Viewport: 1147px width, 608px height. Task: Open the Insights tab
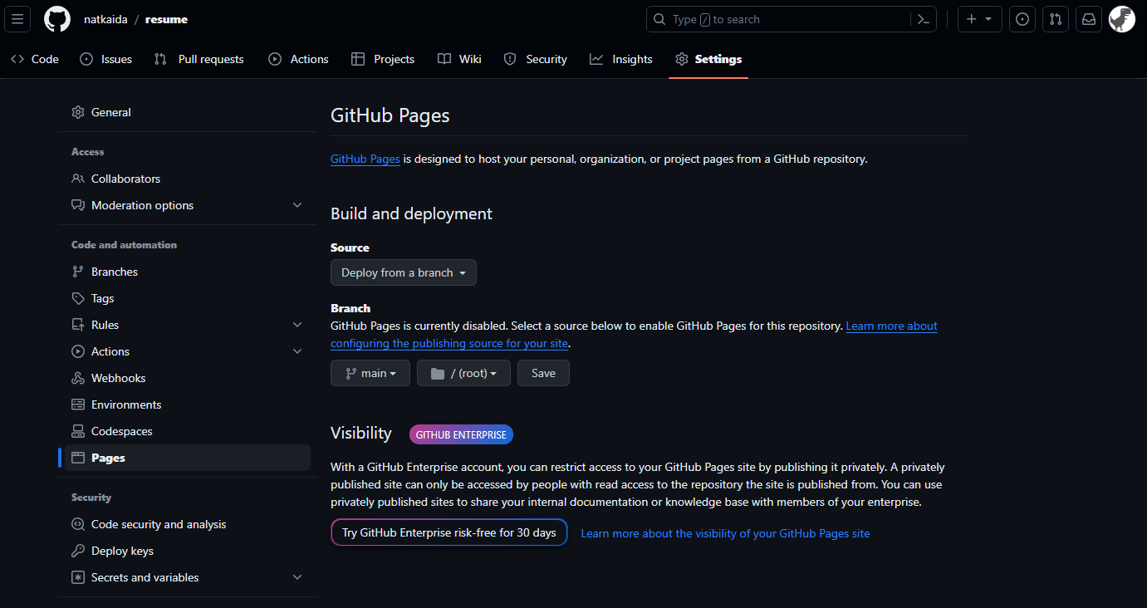(621, 59)
